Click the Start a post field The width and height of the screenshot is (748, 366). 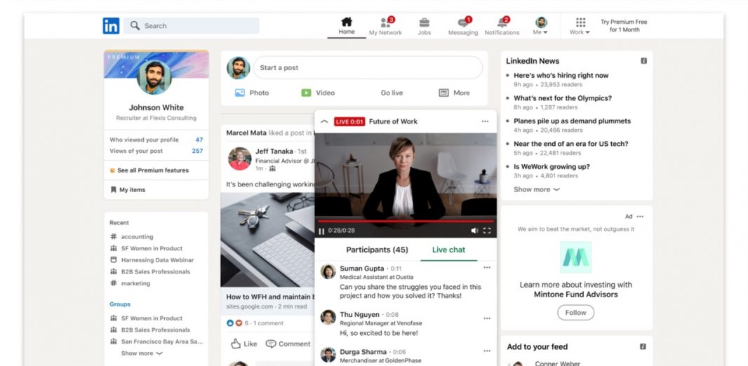click(368, 68)
